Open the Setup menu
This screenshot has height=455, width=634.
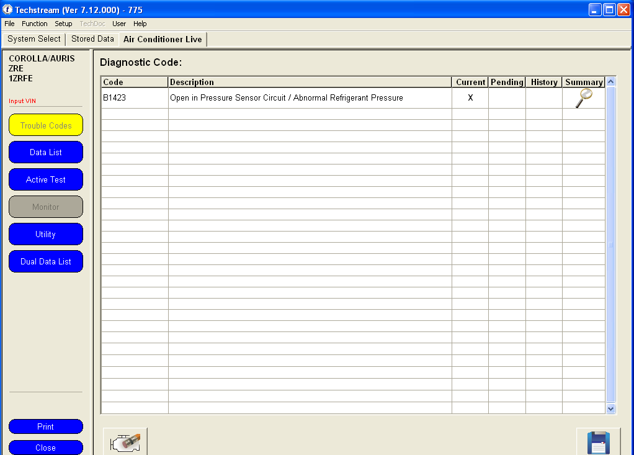coord(63,24)
